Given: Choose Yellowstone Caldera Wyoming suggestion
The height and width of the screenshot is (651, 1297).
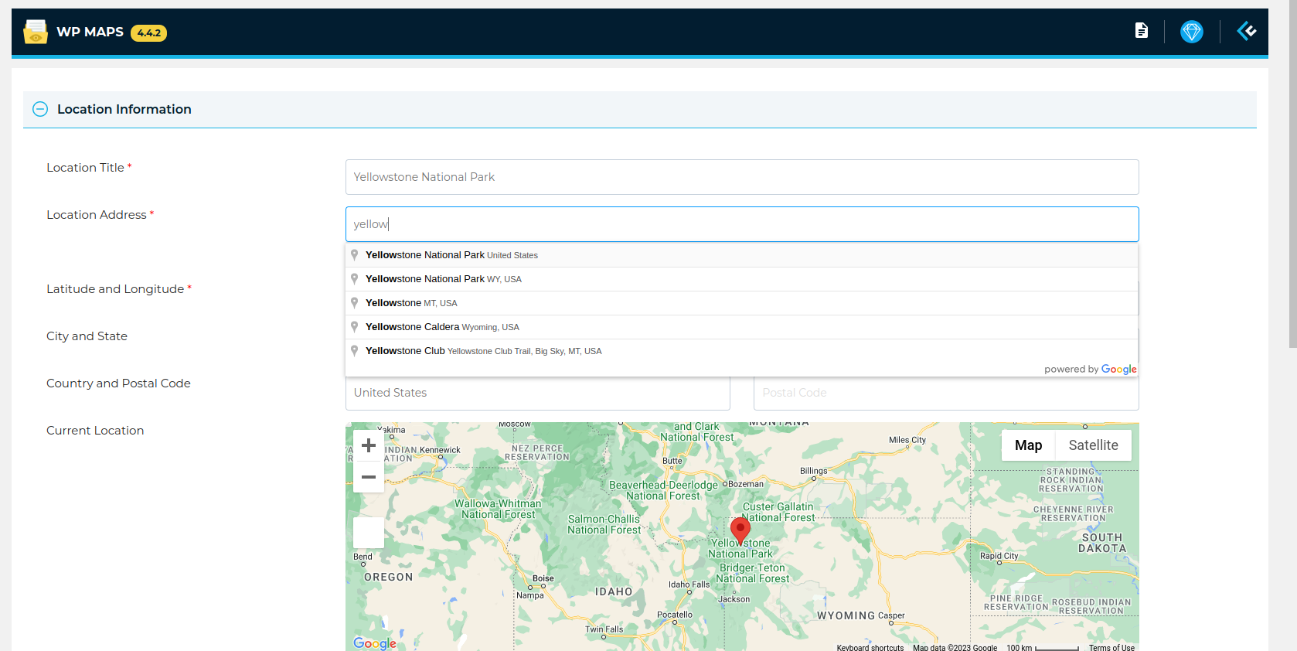Looking at the screenshot, I should [x=742, y=327].
